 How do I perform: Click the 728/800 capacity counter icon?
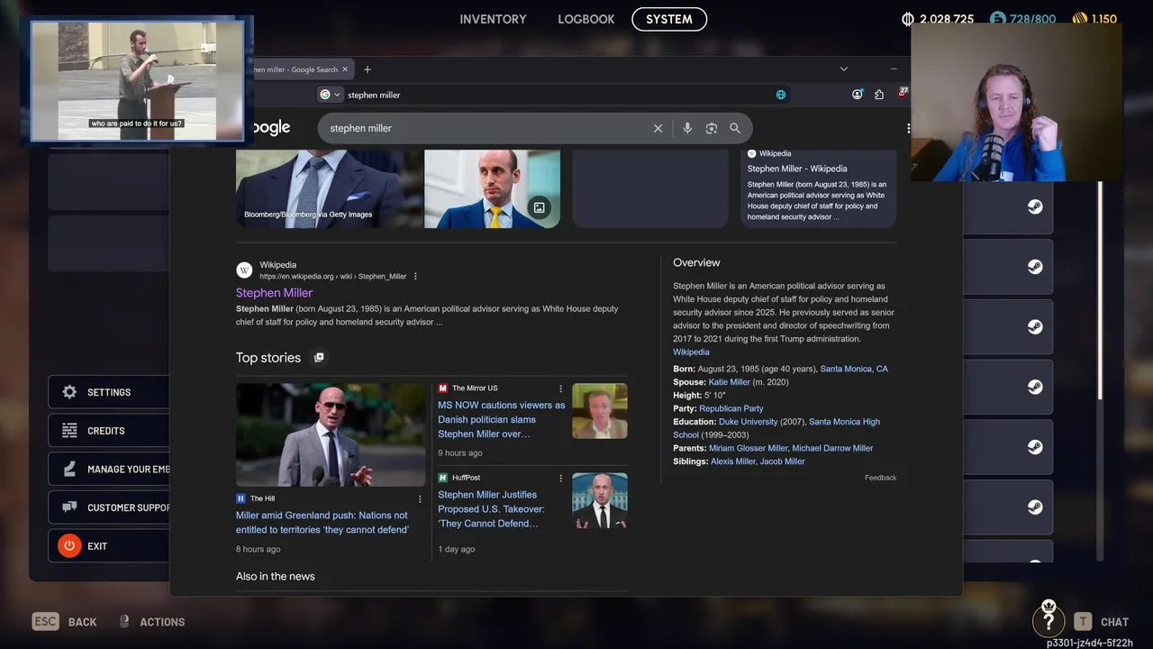(997, 19)
